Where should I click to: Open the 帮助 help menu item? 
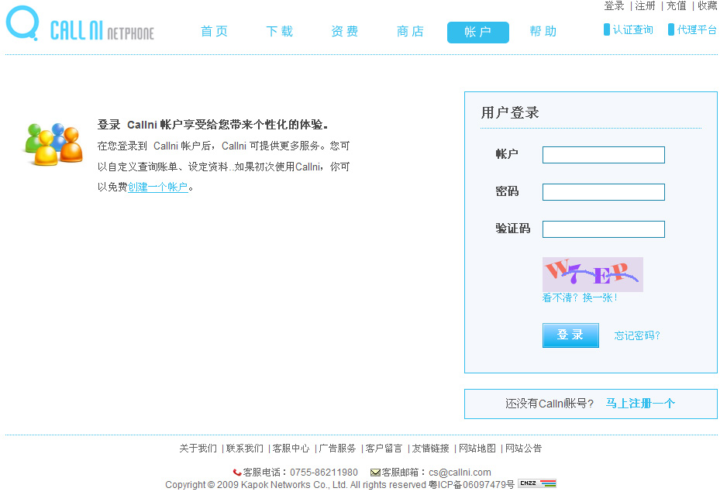543,32
